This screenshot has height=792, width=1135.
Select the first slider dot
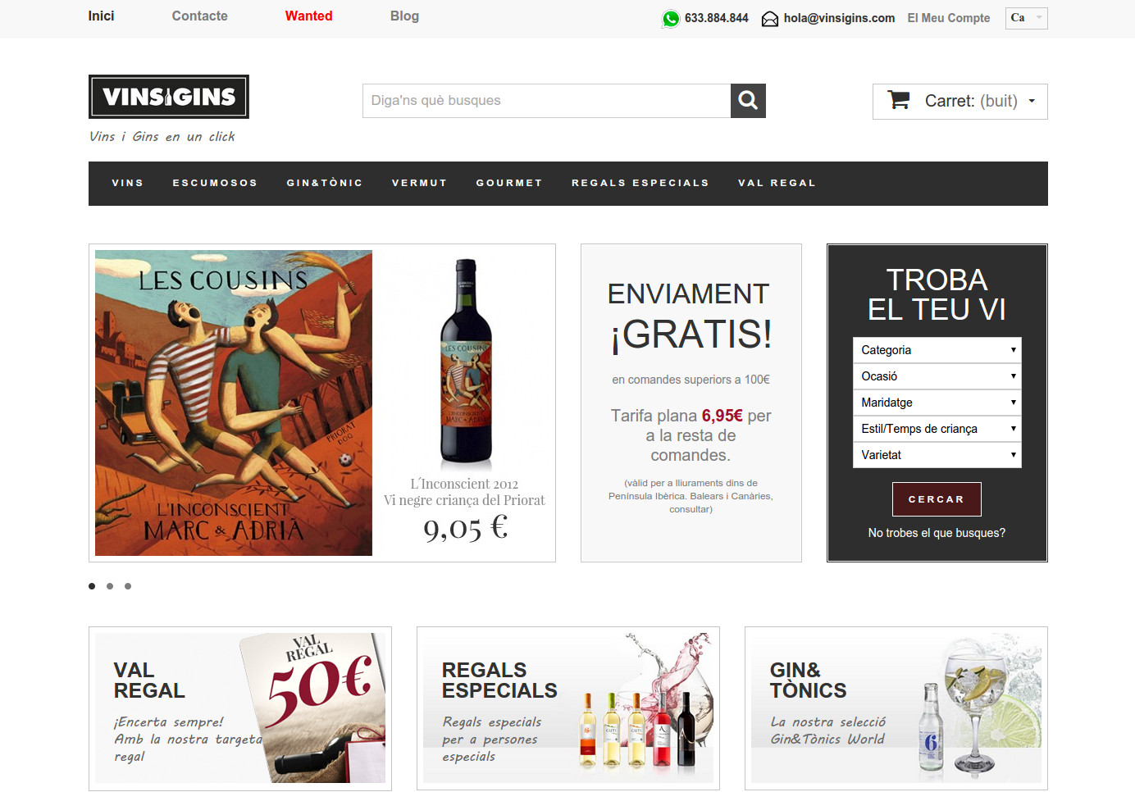click(92, 586)
